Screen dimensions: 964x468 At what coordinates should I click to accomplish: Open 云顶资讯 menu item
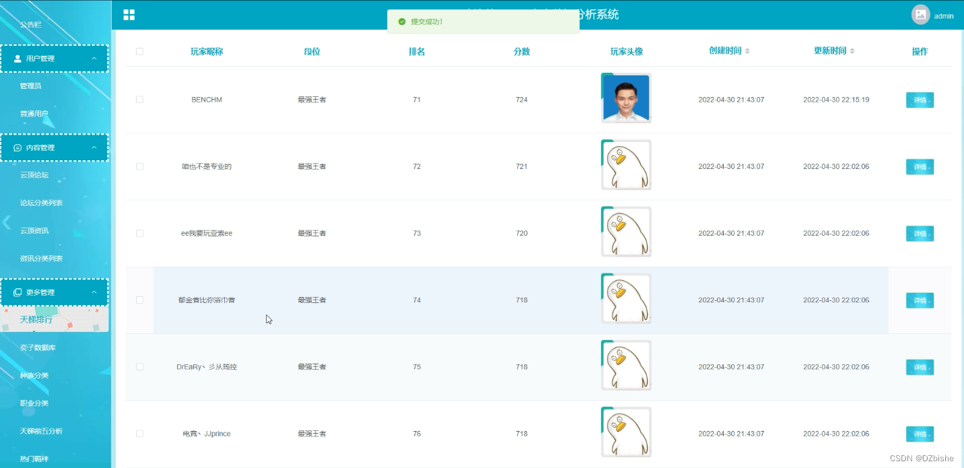[34, 230]
